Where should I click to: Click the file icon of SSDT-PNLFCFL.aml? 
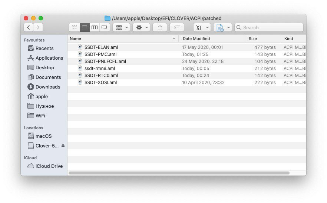tap(80, 61)
